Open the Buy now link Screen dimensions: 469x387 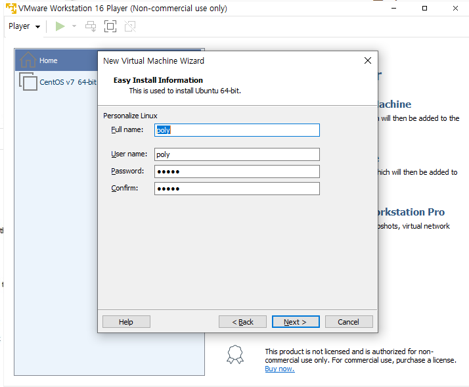point(280,369)
